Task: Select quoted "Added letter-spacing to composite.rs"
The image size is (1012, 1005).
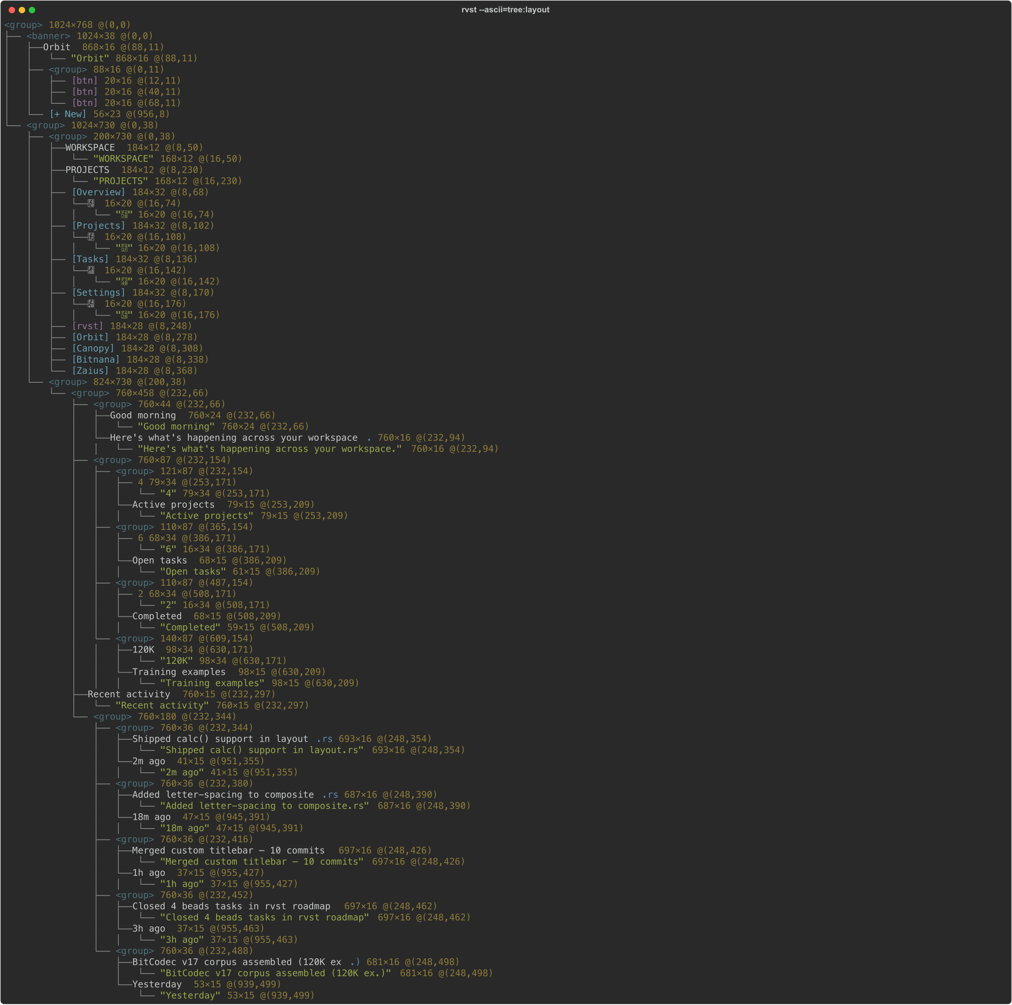Action: tap(265, 807)
